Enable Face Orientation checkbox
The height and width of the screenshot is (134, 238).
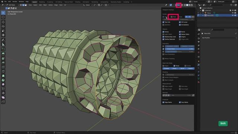163,54
